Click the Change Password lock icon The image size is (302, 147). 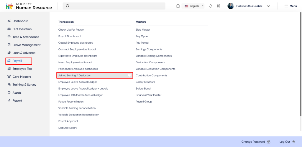click(268, 142)
